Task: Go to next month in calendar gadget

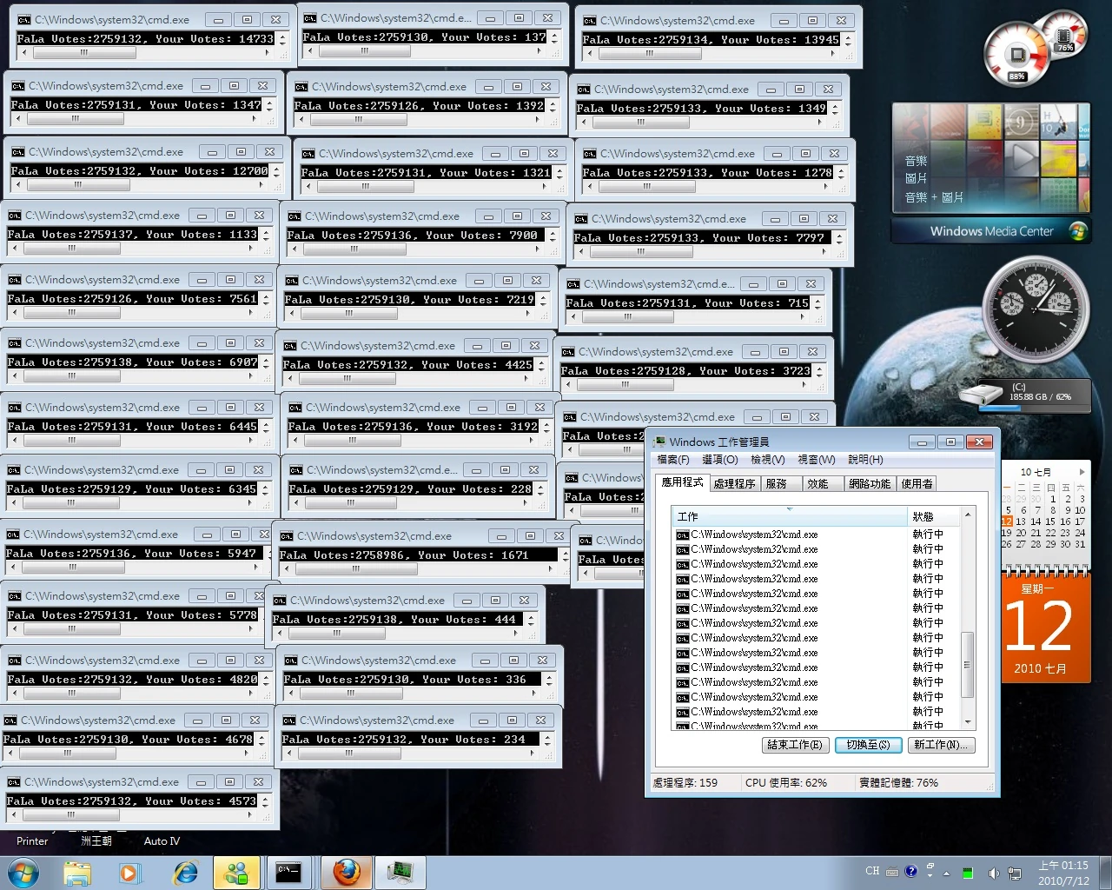Action: coord(1082,471)
